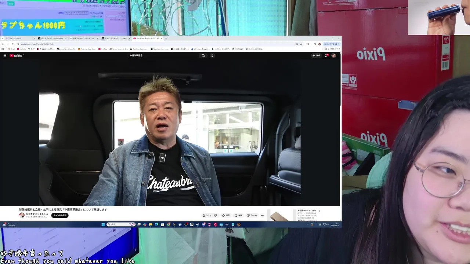470x264 pixels.
Task: Open the Gmail bookmark in the bookmarks bar
Action: coord(11,49)
